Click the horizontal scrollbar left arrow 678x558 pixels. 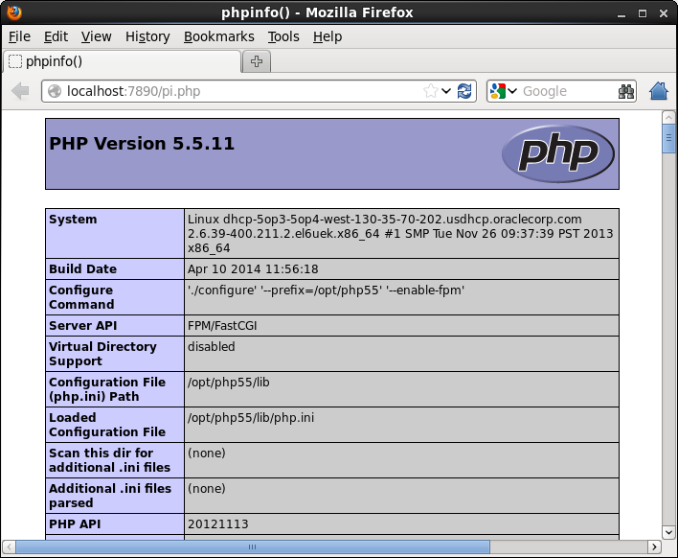click(9, 546)
